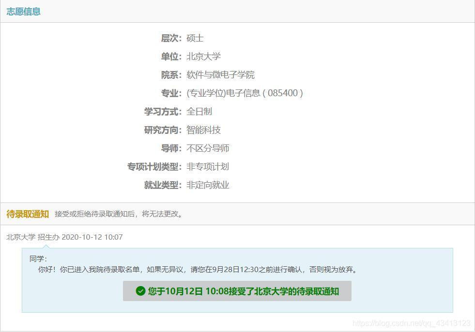475x332 pixels.
Task: Click the 院系 field label
Action: click(171, 75)
